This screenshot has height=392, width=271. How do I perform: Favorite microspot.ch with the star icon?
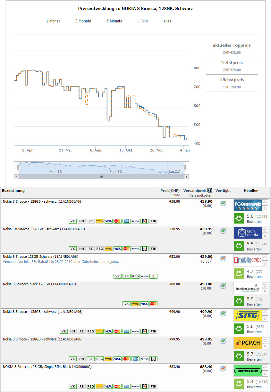click(x=265, y=368)
